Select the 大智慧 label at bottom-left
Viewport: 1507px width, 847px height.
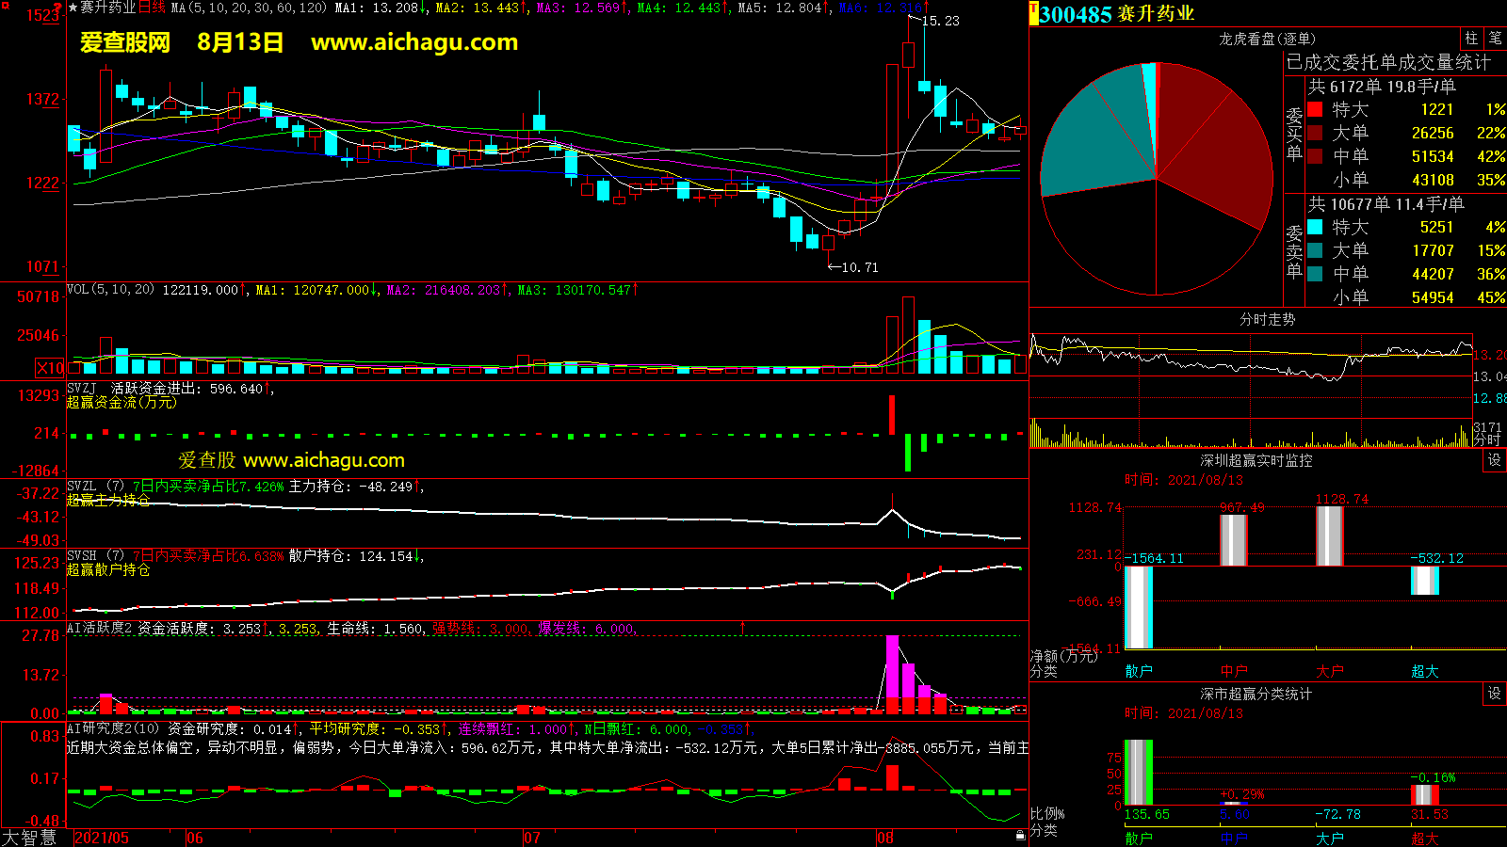pyautogui.click(x=29, y=838)
